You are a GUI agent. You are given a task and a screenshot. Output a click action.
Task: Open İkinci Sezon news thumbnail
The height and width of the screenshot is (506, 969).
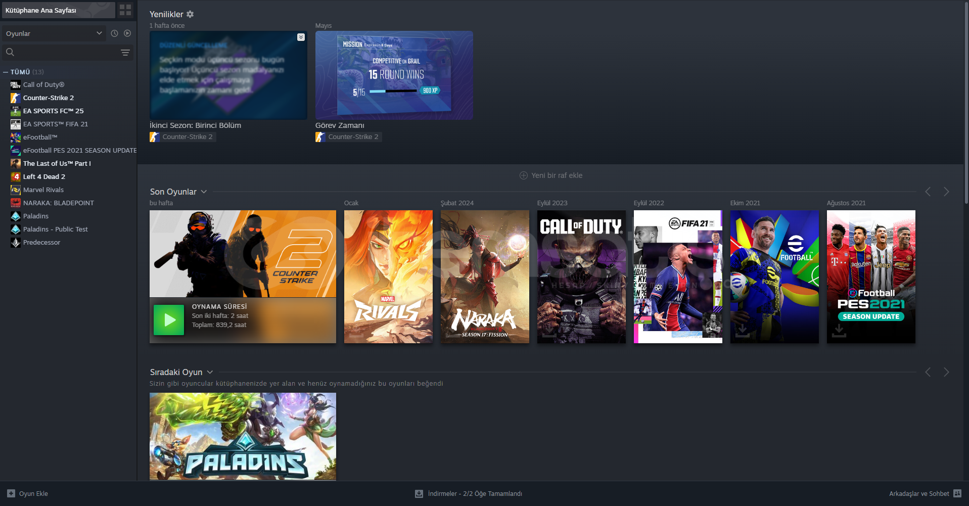(x=228, y=75)
